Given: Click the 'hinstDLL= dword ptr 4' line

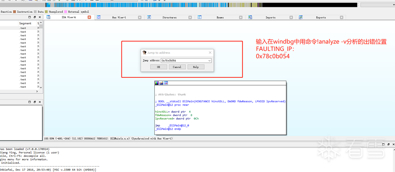Looking at the screenshot, I should tap(173, 111).
